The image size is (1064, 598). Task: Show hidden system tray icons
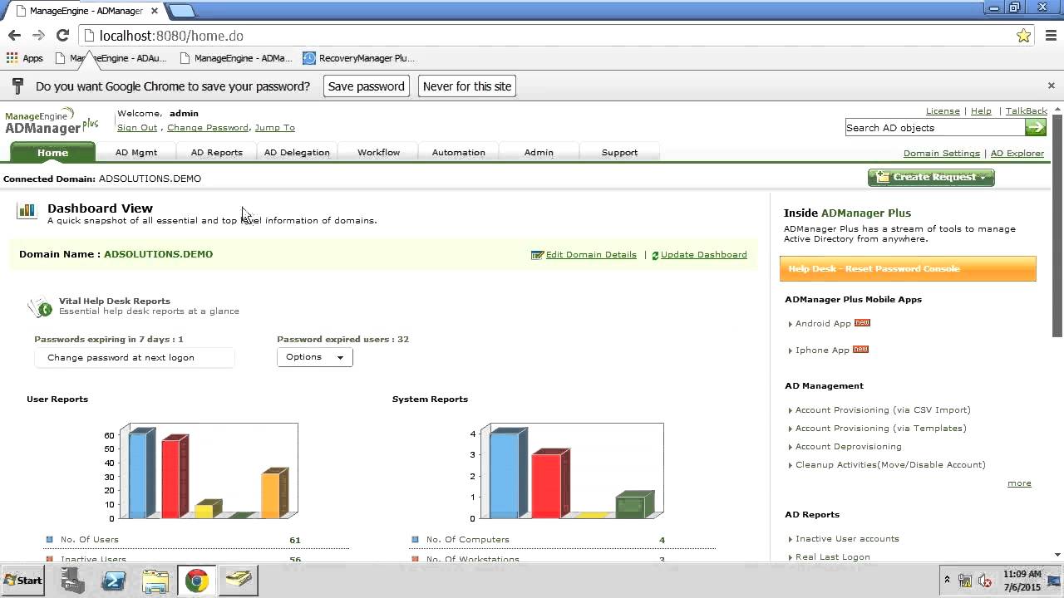(x=947, y=581)
